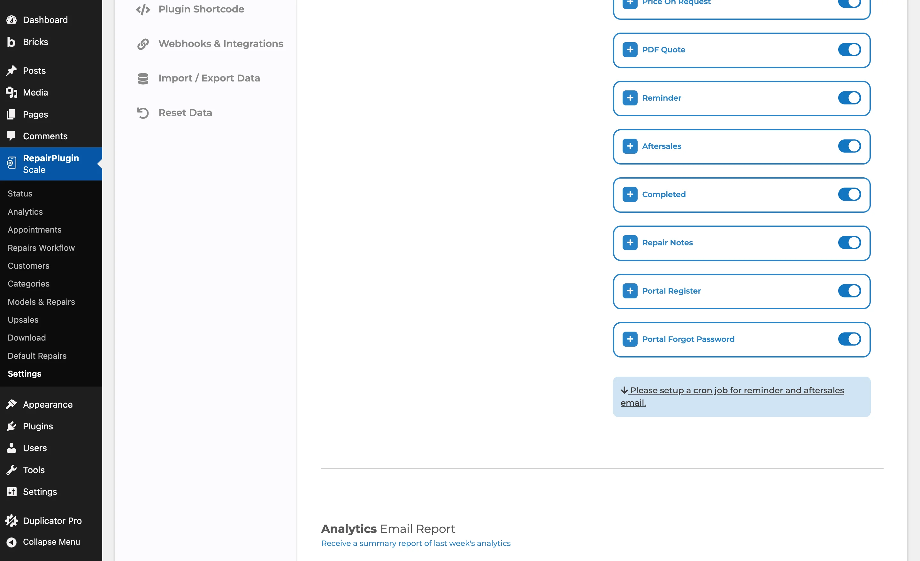Toggle the Completed email switch
920x561 pixels.
pos(849,194)
